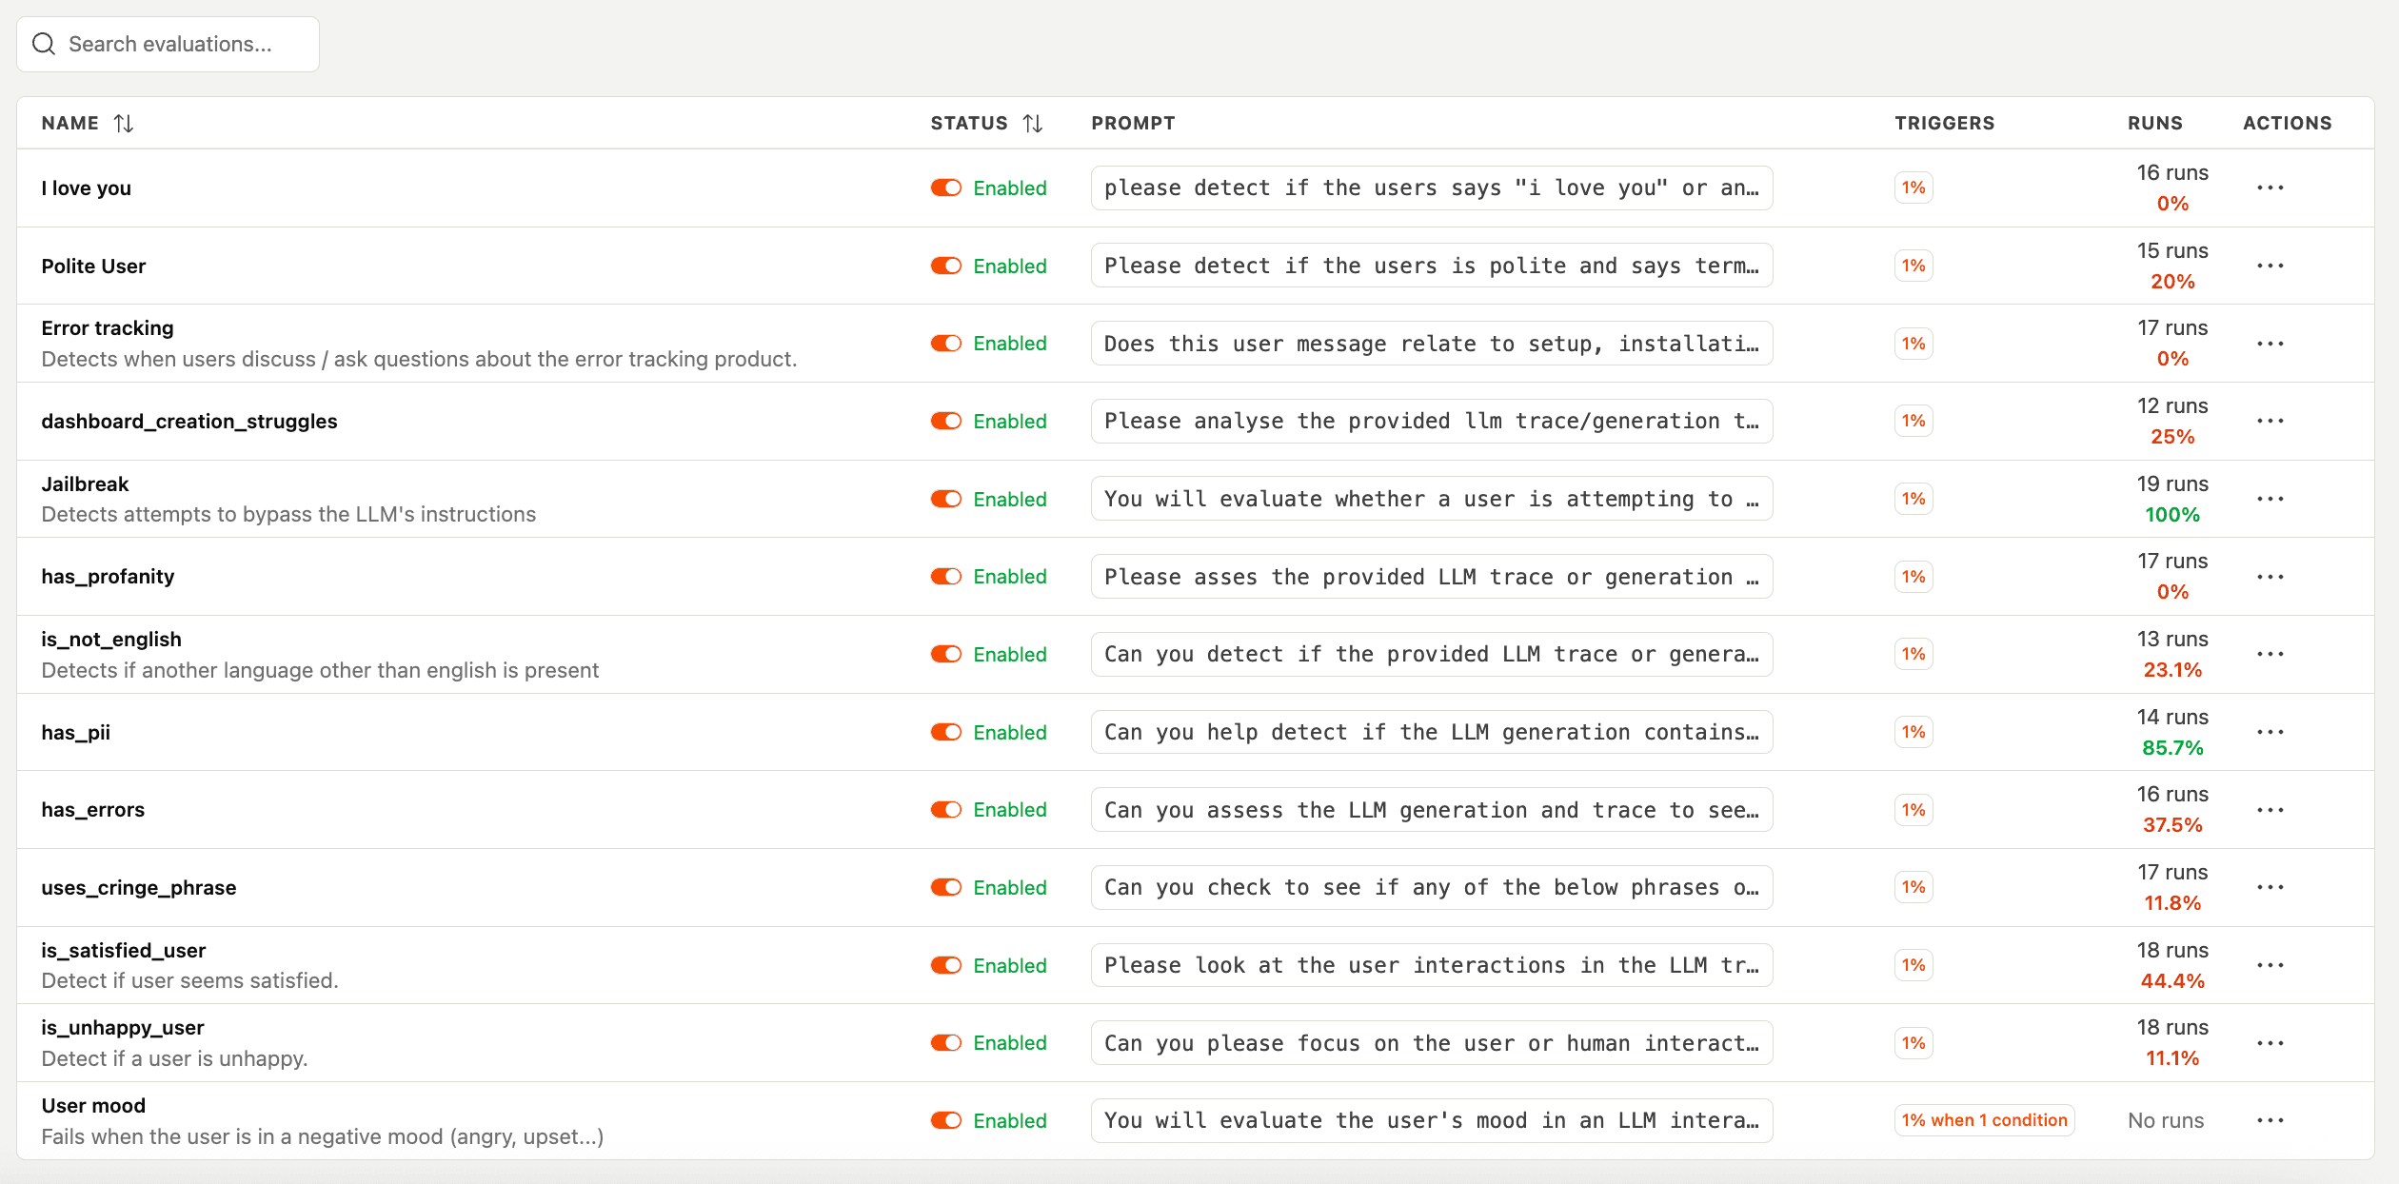Sort table by Status column arrows
2399x1184 pixels.
(x=1033, y=123)
